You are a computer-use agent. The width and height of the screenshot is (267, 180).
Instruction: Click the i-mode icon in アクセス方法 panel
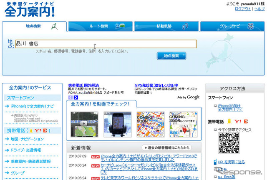click(229, 122)
